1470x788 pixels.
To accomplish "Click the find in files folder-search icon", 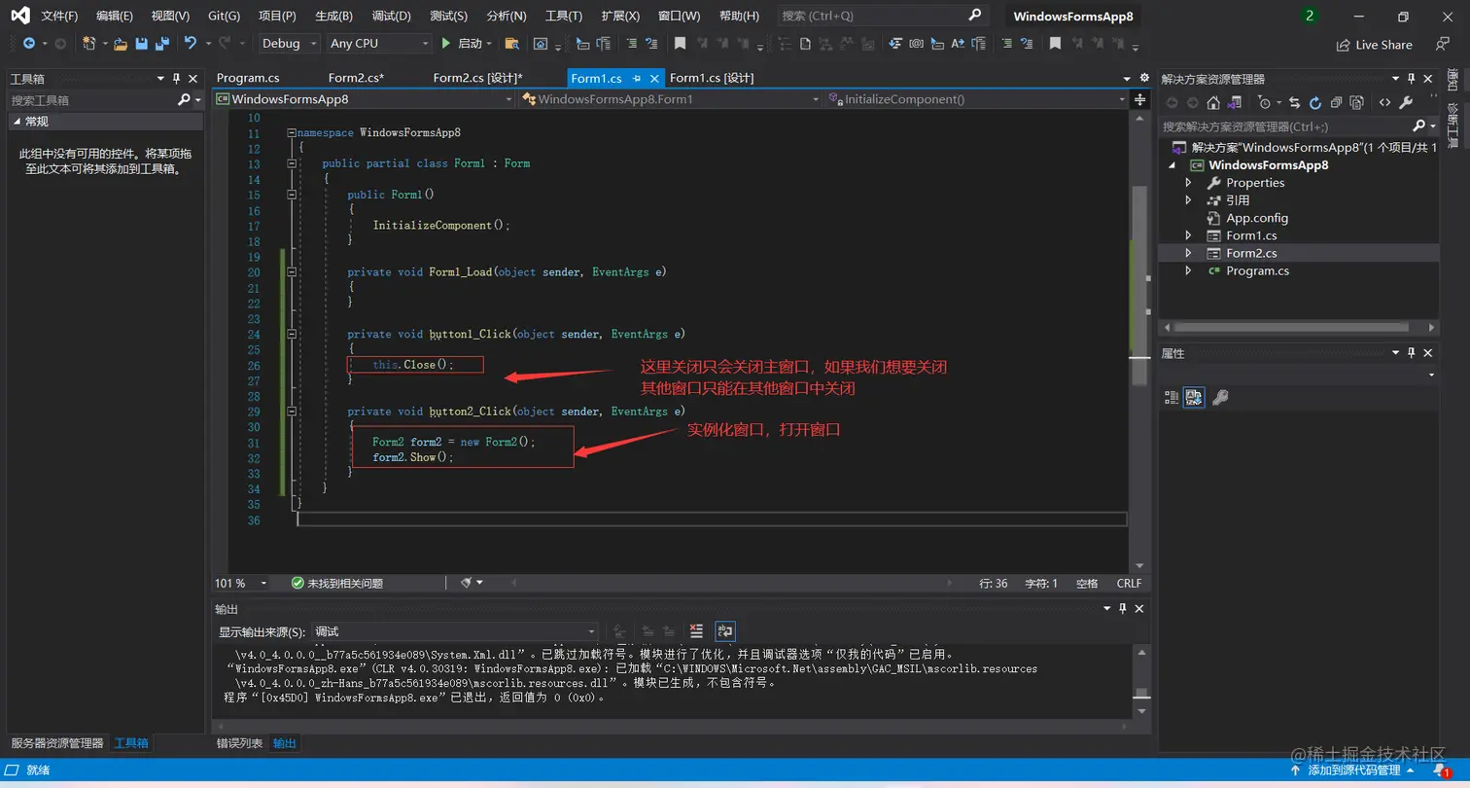I will (x=511, y=44).
